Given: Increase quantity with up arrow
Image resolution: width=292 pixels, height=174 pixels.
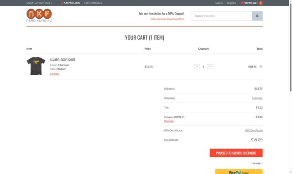Looking at the screenshot, I should click(210, 67).
